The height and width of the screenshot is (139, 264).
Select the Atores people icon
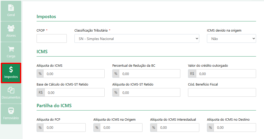click(11, 28)
